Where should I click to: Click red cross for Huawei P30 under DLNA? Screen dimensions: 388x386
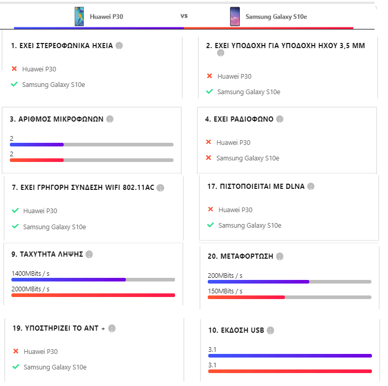pos(210,210)
